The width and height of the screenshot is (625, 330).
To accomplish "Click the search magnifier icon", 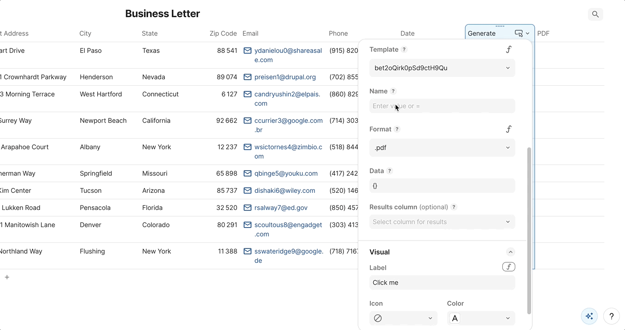I will (595, 14).
